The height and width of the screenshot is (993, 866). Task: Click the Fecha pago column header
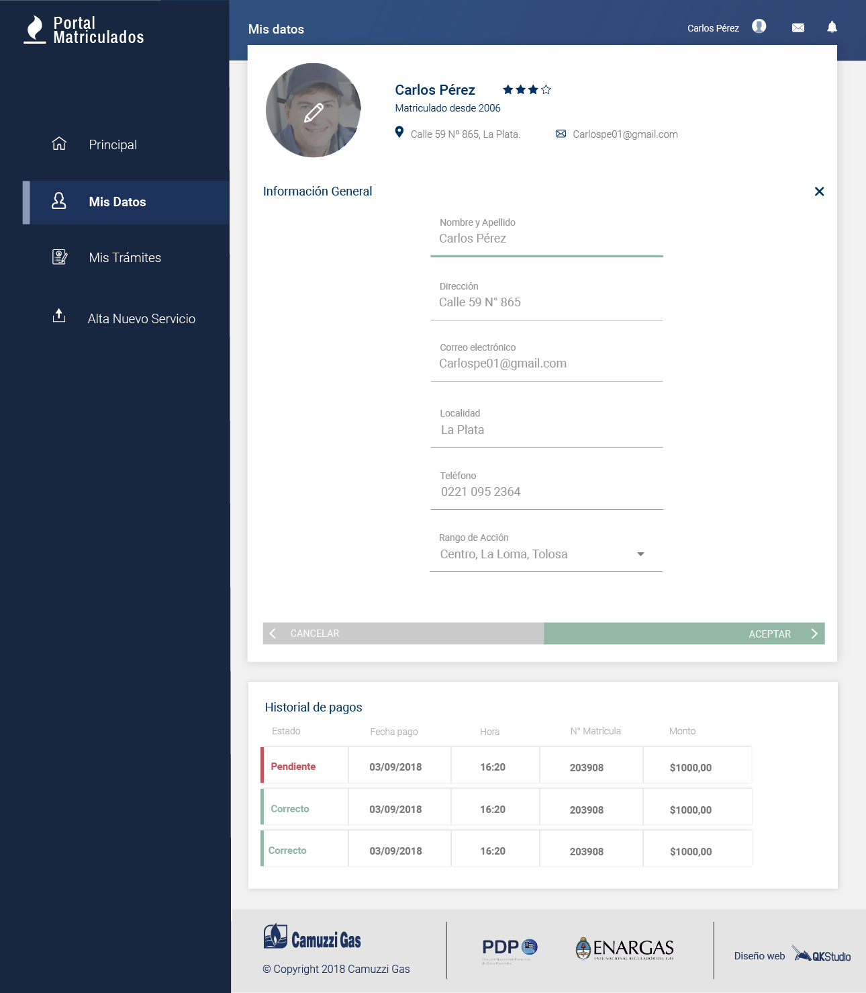[x=394, y=732]
